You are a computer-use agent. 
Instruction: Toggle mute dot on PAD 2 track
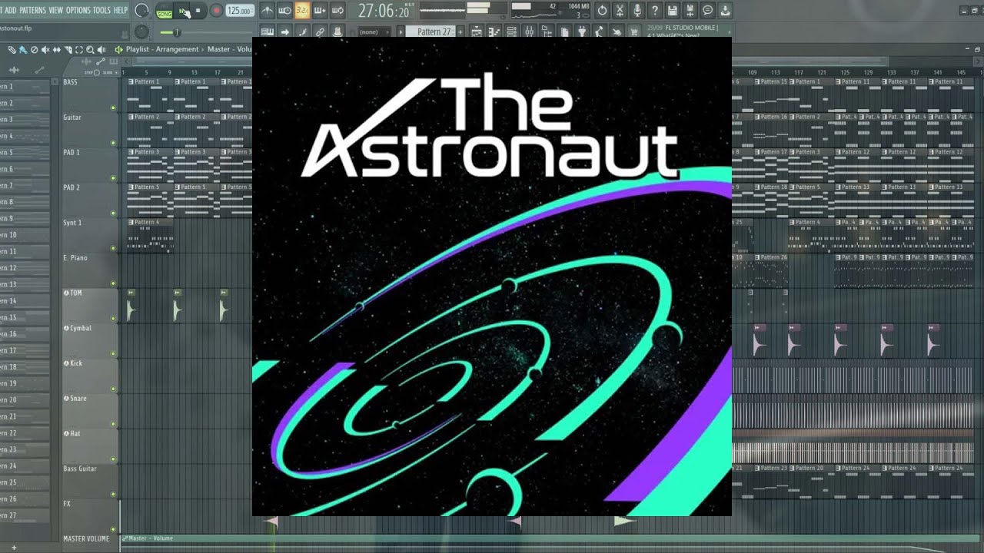pyautogui.click(x=113, y=214)
